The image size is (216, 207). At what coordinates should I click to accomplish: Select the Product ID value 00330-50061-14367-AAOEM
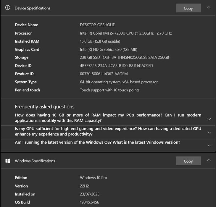(104, 74)
